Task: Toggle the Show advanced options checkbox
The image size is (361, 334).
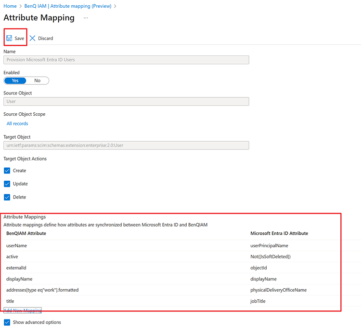Action: (7, 322)
